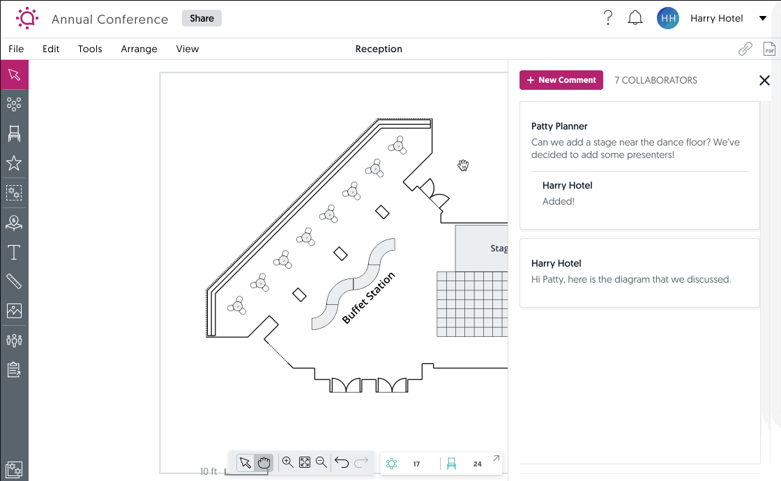Expand the Harry Hotel account dropdown
This screenshot has height=481, width=781.
(x=761, y=18)
